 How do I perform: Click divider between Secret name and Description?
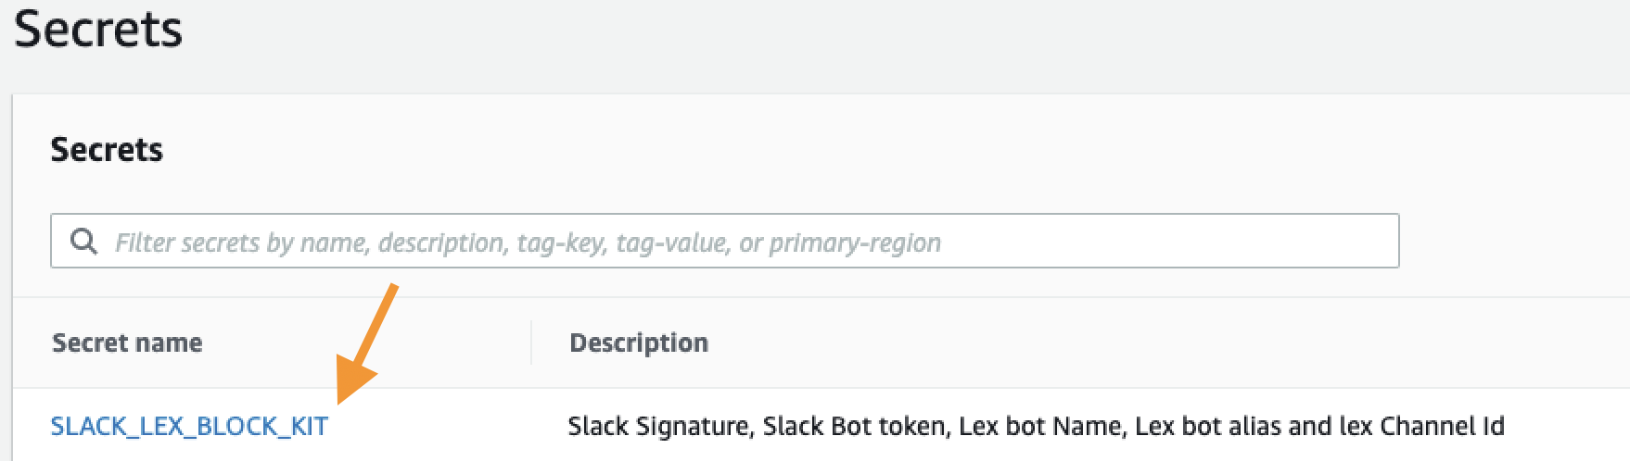tap(531, 343)
